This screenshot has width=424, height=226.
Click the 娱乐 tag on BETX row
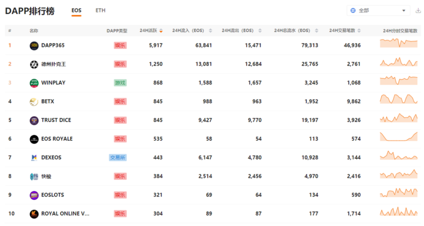(120, 101)
